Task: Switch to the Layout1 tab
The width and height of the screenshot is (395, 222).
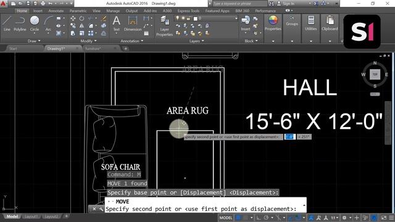Action: tap(31, 216)
